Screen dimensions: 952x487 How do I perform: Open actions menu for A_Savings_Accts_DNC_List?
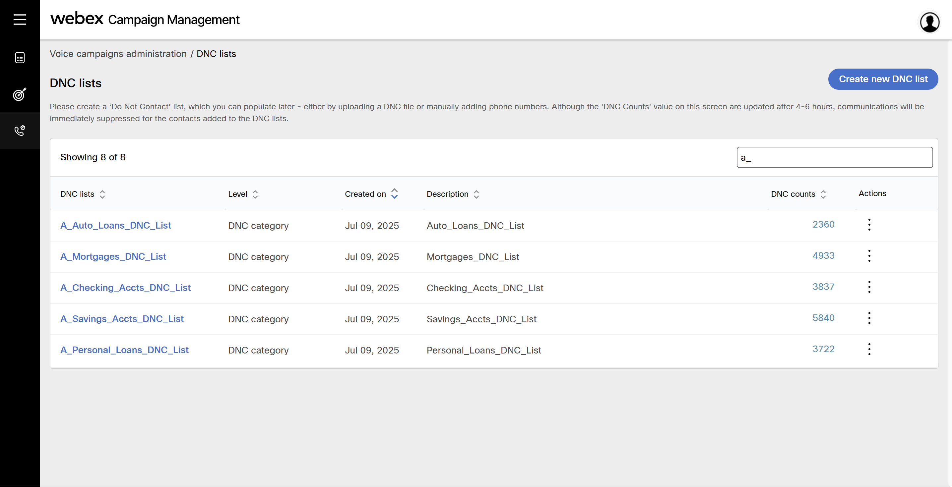pyautogui.click(x=869, y=318)
